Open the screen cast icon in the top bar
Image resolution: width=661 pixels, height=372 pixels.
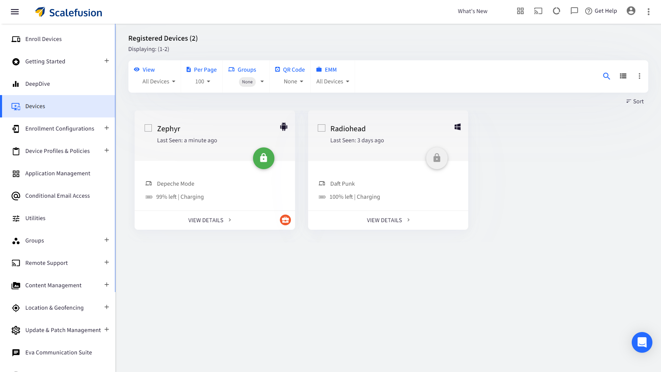tap(538, 11)
